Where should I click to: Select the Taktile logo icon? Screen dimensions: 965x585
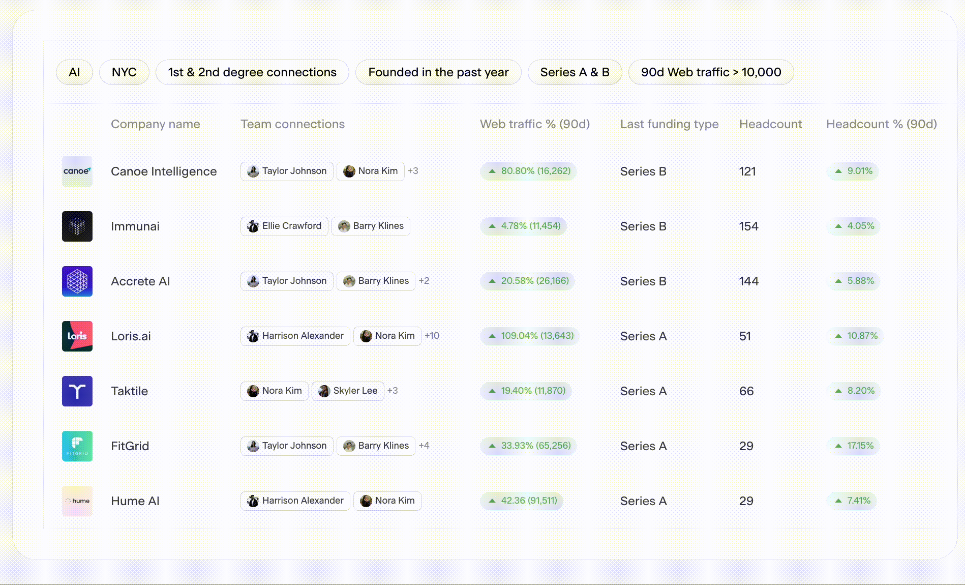[77, 391]
